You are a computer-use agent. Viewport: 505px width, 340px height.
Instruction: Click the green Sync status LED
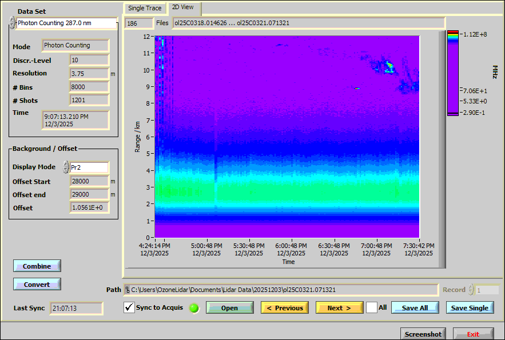tap(194, 308)
